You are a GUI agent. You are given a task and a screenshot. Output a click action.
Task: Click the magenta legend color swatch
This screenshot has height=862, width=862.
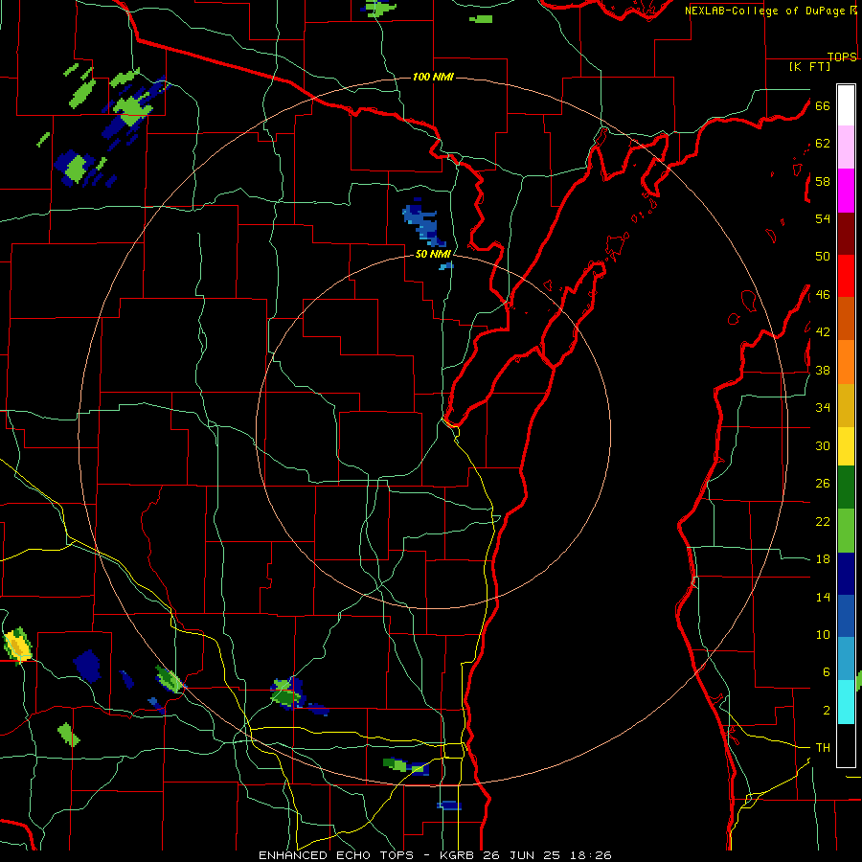click(x=846, y=191)
